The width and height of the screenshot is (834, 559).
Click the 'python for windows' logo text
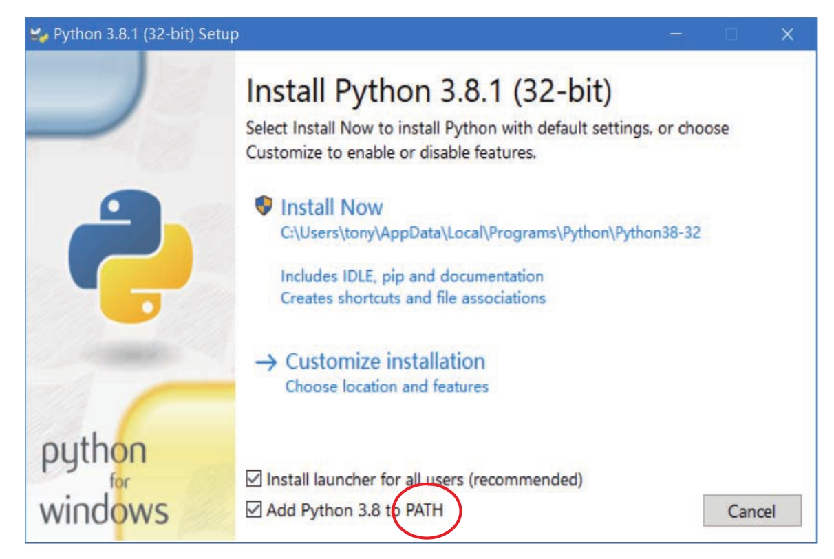click(x=103, y=481)
